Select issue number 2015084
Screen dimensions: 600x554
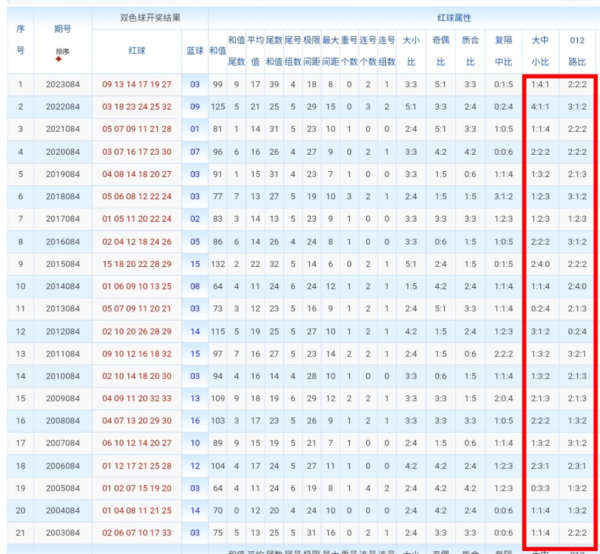tap(63, 264)
